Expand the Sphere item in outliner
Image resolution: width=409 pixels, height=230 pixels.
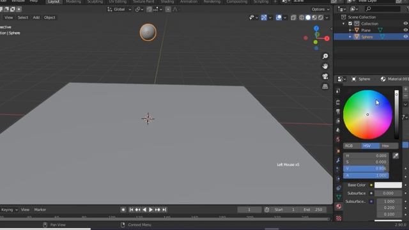coord(350,37)
